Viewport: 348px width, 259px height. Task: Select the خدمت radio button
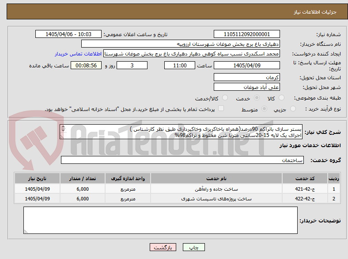pos(257,98)
